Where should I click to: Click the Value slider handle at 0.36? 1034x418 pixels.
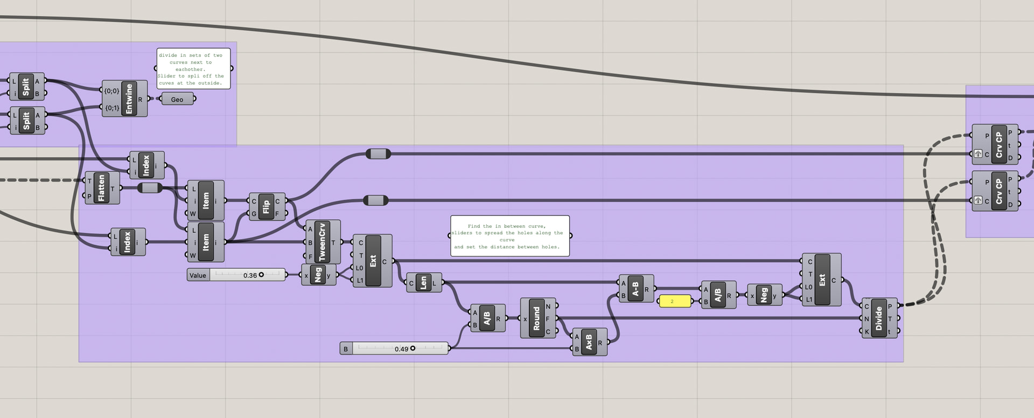(261, 275)
